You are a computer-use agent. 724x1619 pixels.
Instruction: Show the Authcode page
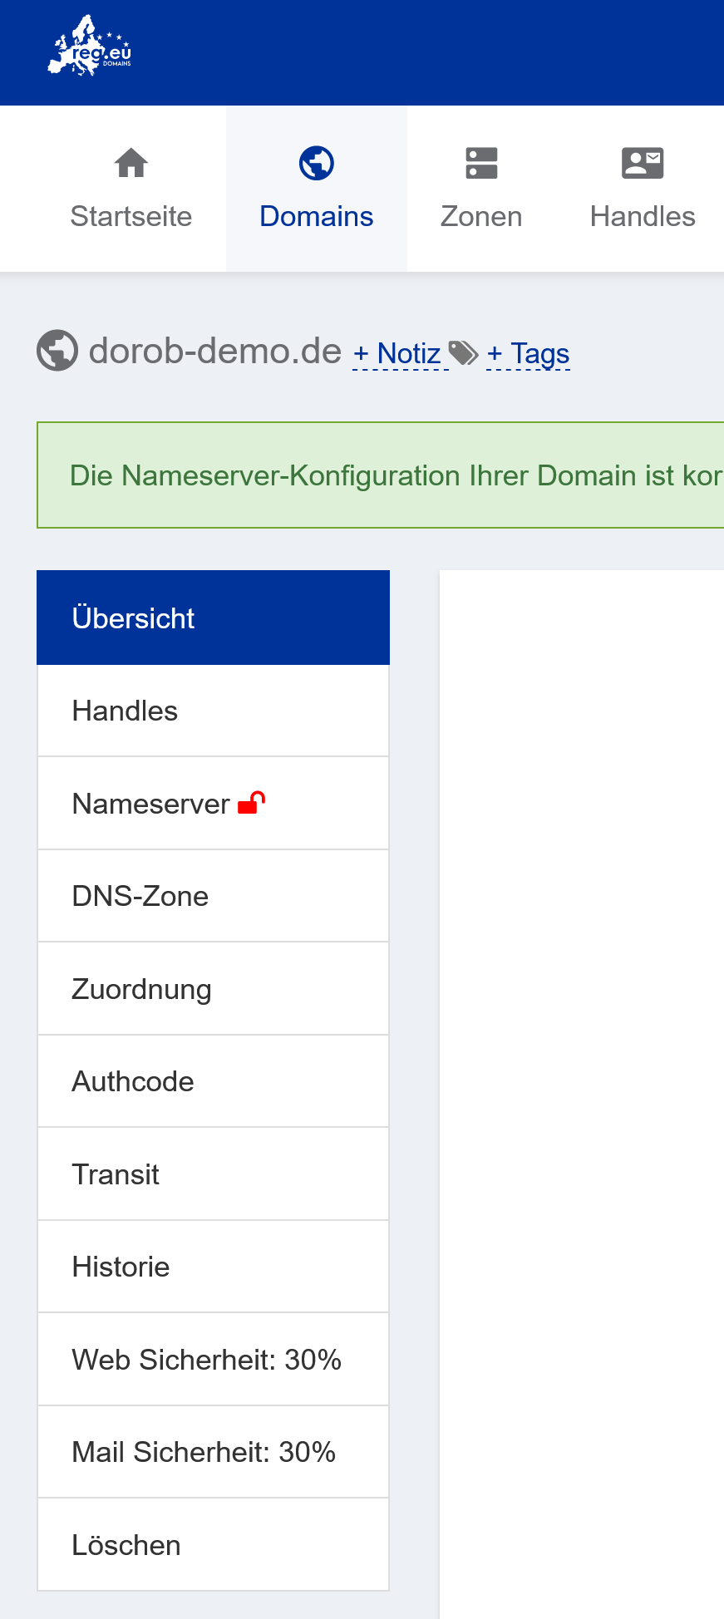pyautogui.click(x=213, y=1081)
